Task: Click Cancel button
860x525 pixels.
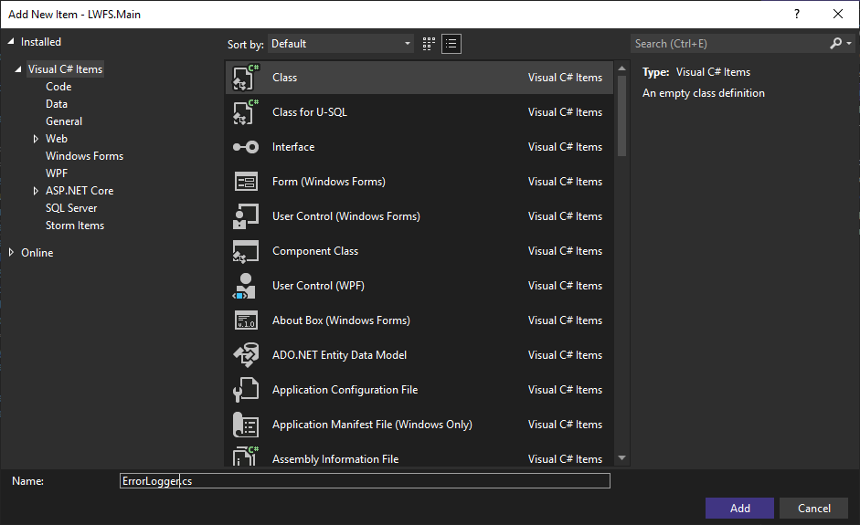Action: [x=814, y=508]
